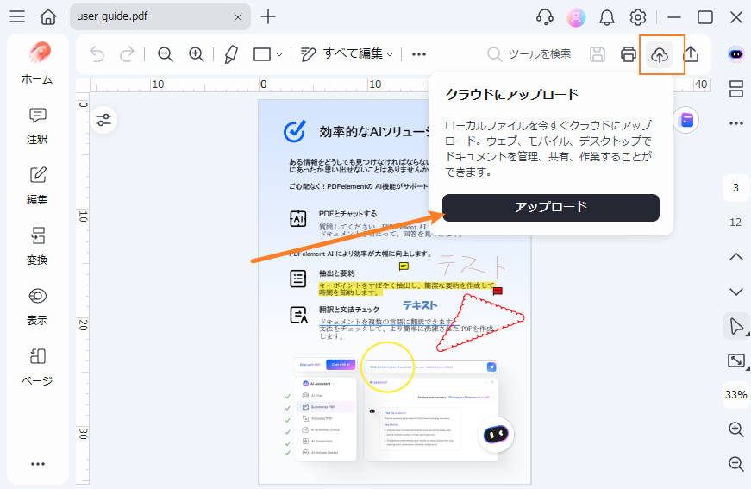Show more right sidebar options ellipsis
The width and height of the screenshot is (751, 489).
[736, 123]
